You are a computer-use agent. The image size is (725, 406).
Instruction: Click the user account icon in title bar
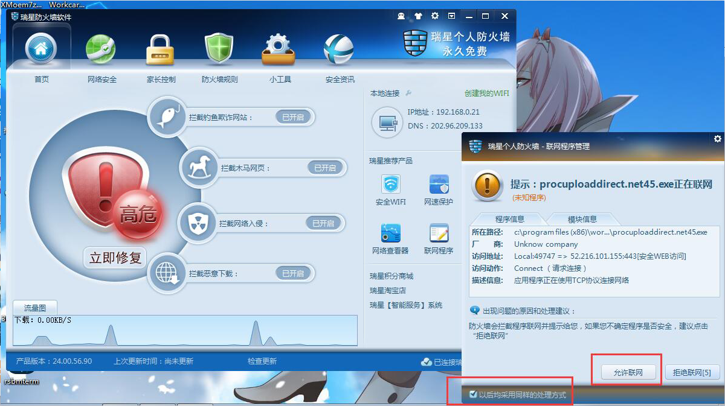coord(401,16)
